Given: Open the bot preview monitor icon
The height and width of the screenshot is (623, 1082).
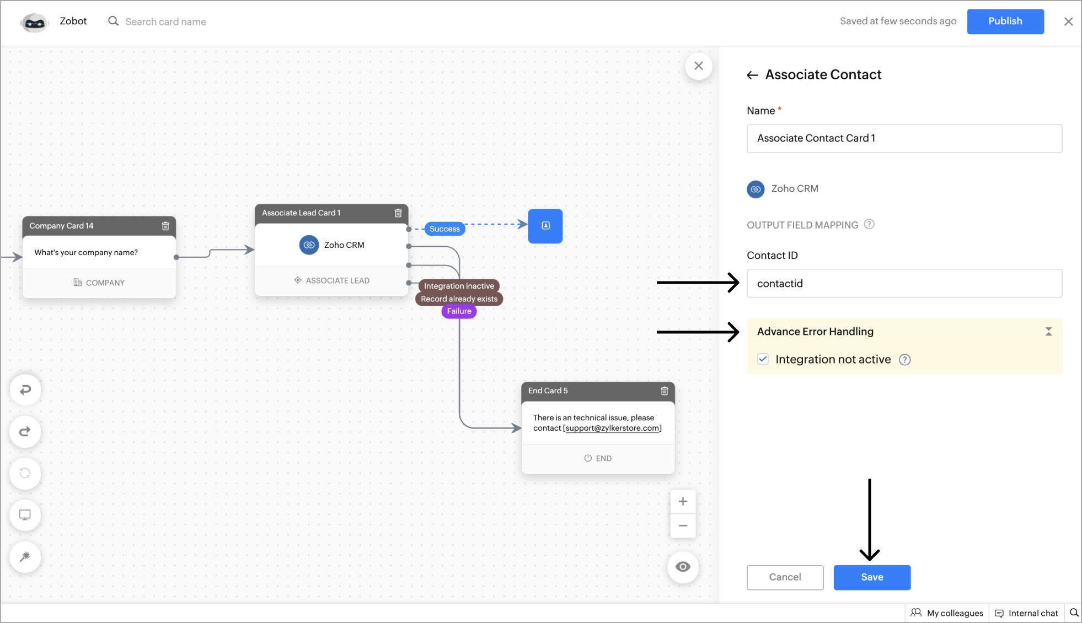Looking at the screenshot, I should coord(25,514).
